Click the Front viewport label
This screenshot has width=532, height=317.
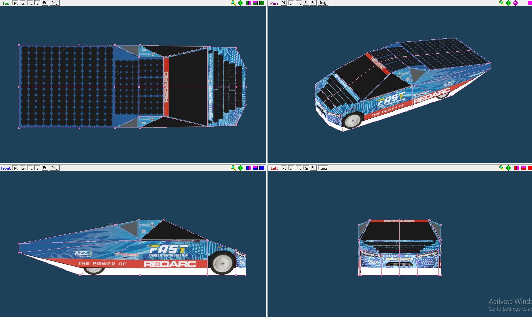point(6,168)
